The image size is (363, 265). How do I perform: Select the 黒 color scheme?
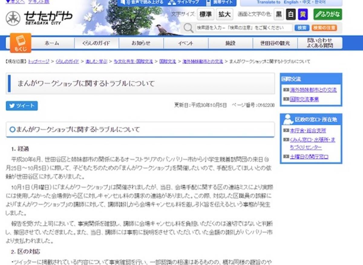279,14
